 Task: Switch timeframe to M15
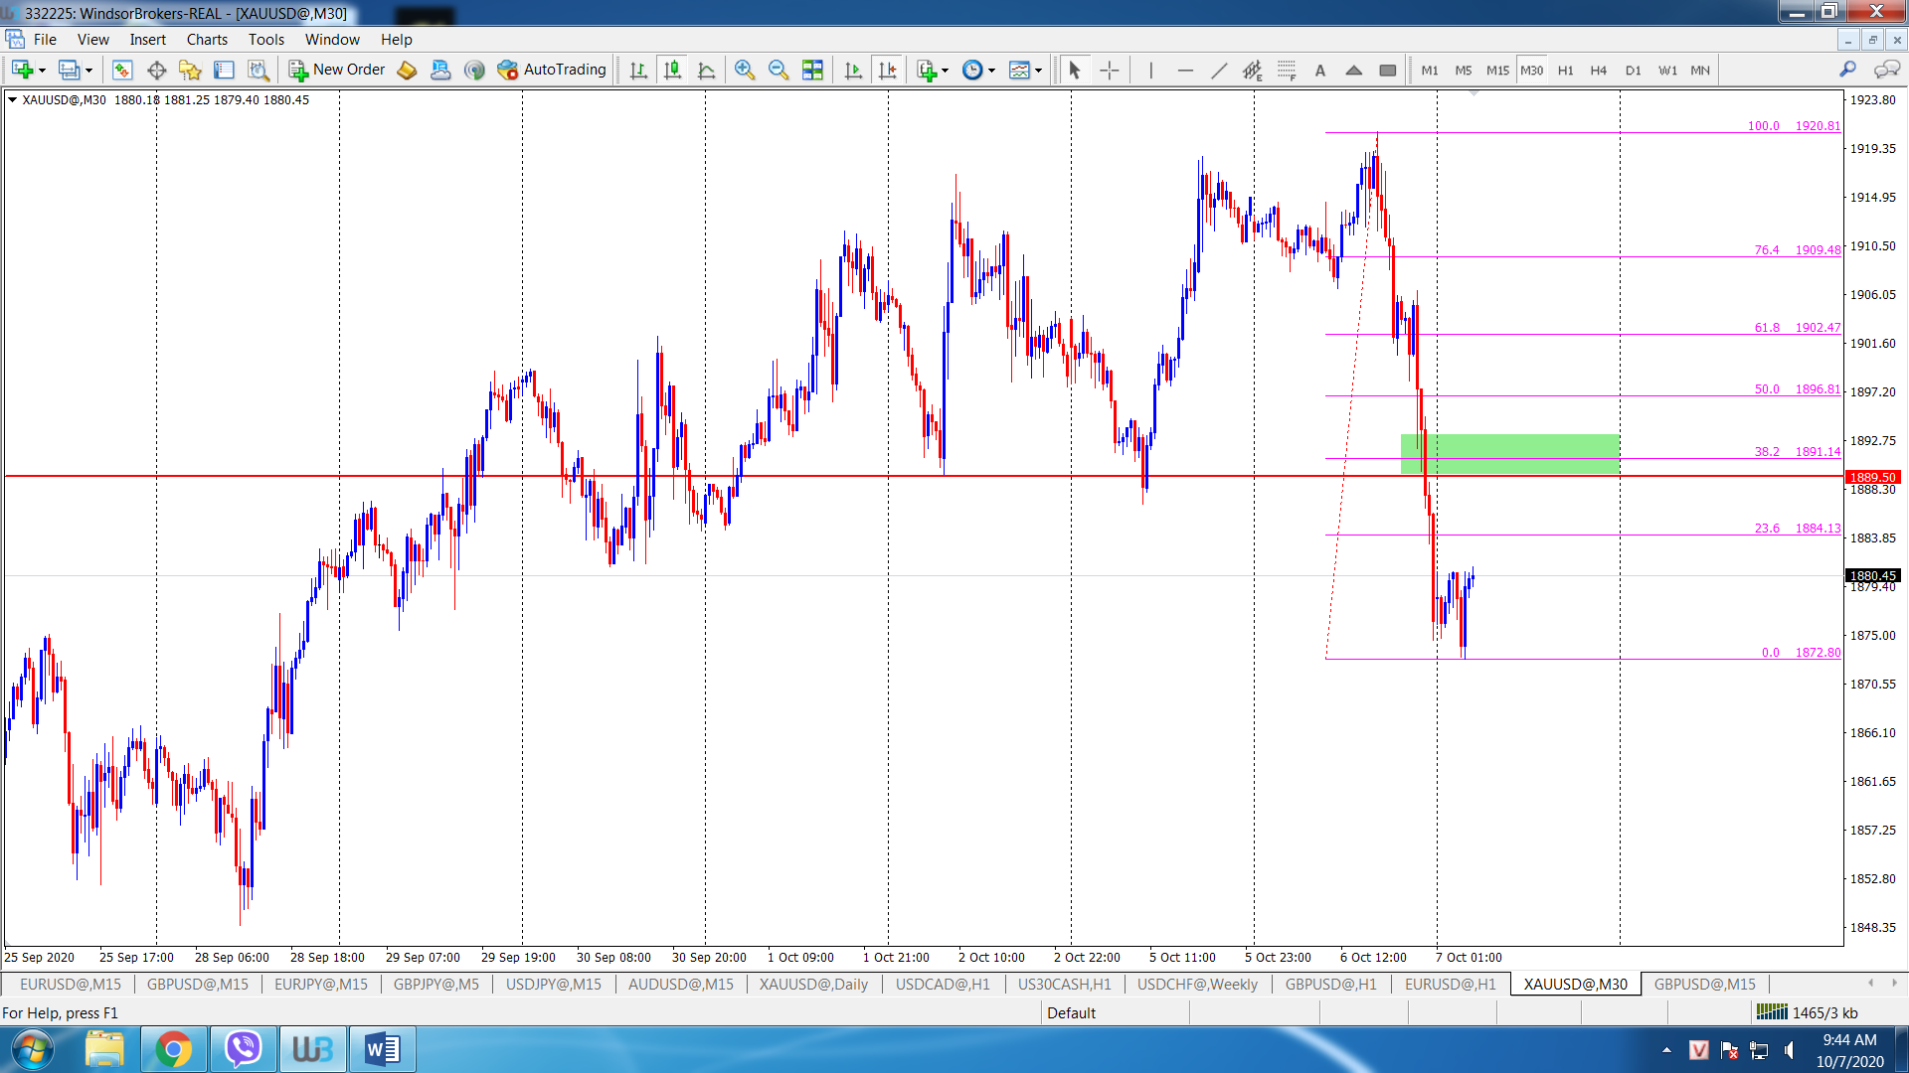click(1497, 71)
